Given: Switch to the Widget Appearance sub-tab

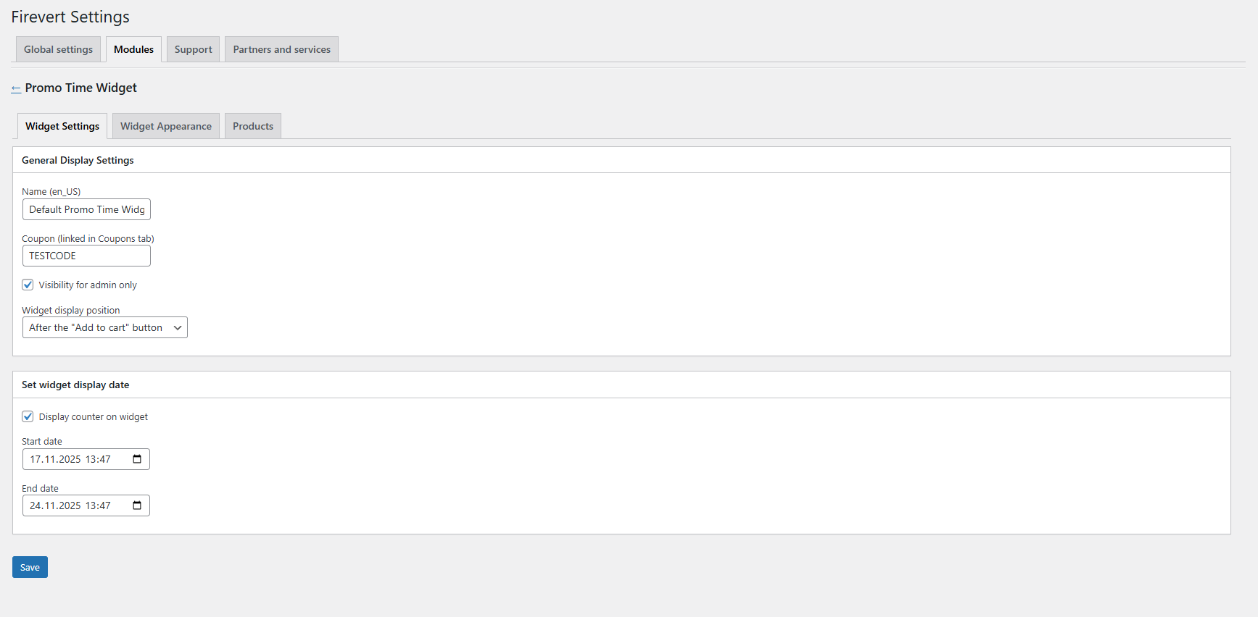Looking at the screenshot, I should [166, 126].
